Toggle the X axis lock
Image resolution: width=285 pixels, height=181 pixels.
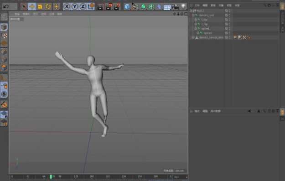coord(67,7)
